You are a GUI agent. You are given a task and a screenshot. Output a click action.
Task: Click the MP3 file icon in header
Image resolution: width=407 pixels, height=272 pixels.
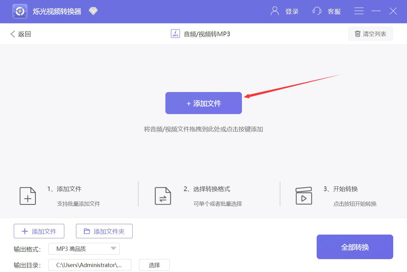(x=175, y=34)
